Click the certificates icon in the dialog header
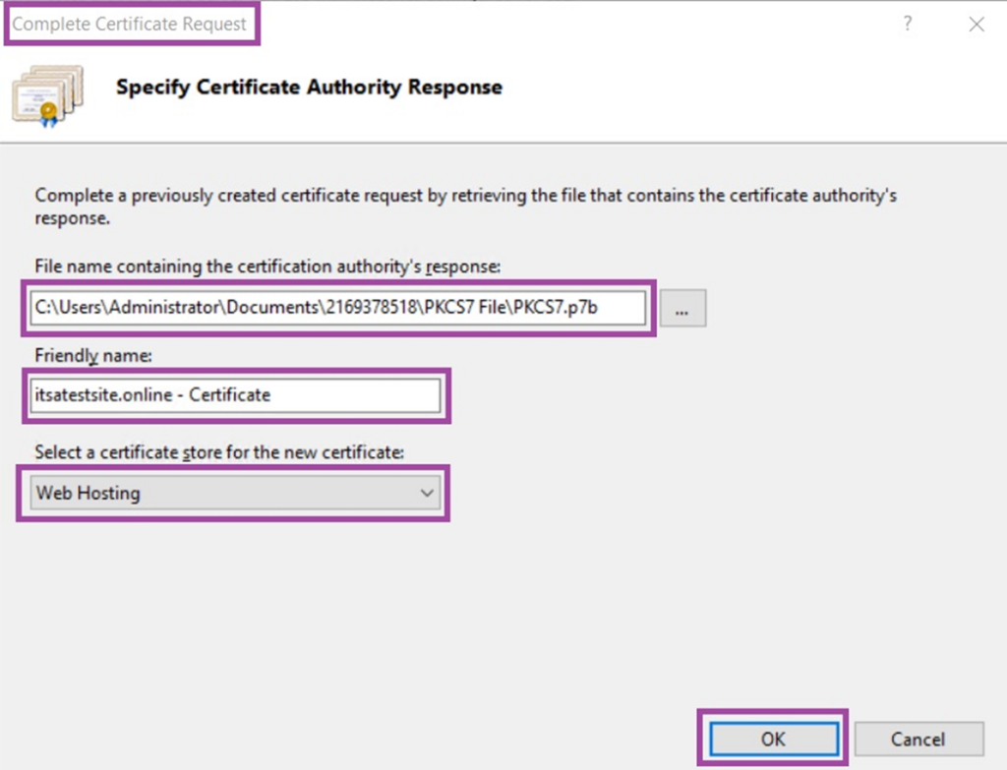Image resolution: width=1007 pixels, height=770 pixels. pos(49,94)
